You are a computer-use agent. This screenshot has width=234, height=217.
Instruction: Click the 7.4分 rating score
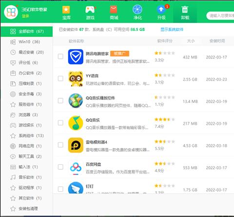tap(159, 127)
